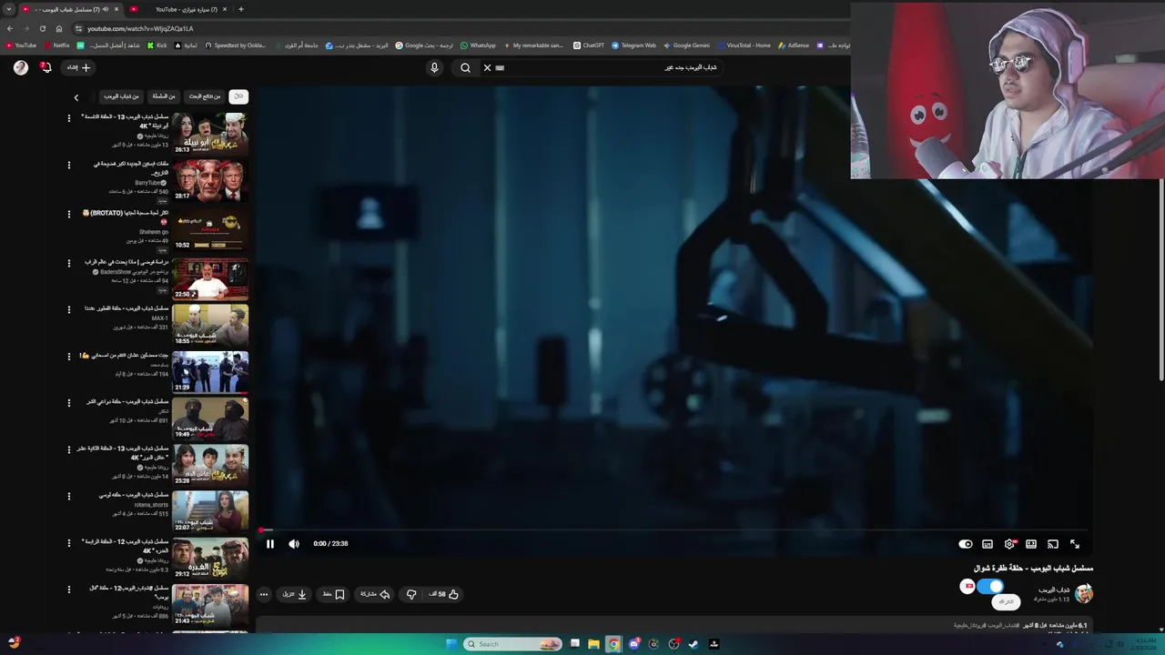This screenshot has width=1165, height=655.
Task: Go back with the browser back arrow
Action: pos(9,28)
